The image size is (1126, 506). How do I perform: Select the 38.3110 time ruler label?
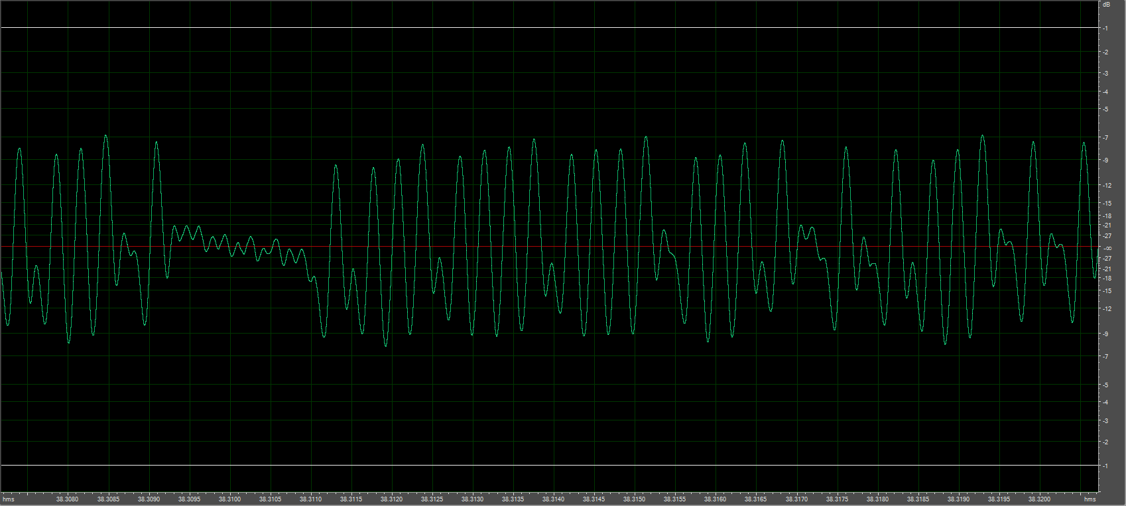(x=311, y=499)
